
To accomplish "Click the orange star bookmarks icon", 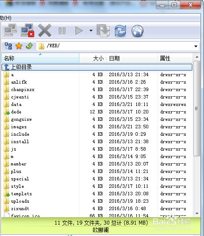I will [19, 46].
